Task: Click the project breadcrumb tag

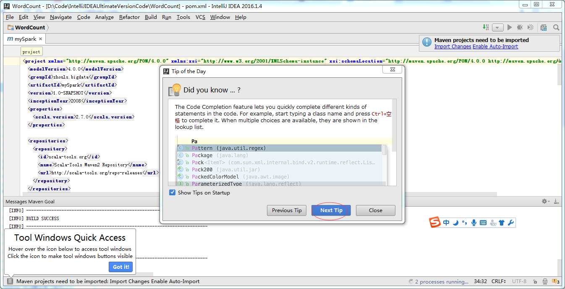Action: [x=31, y=52]
